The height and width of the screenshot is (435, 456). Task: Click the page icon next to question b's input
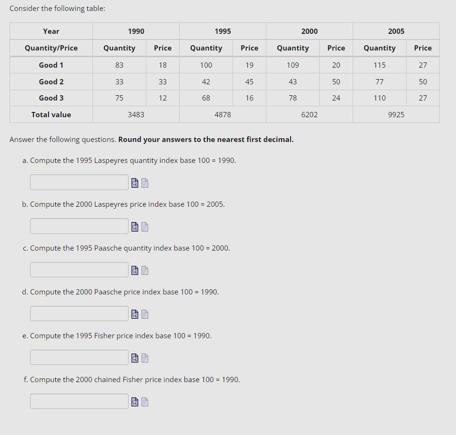(144, 226)
